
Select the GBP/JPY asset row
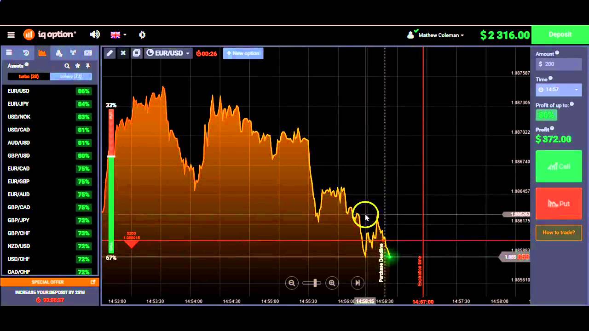(49, 220)
